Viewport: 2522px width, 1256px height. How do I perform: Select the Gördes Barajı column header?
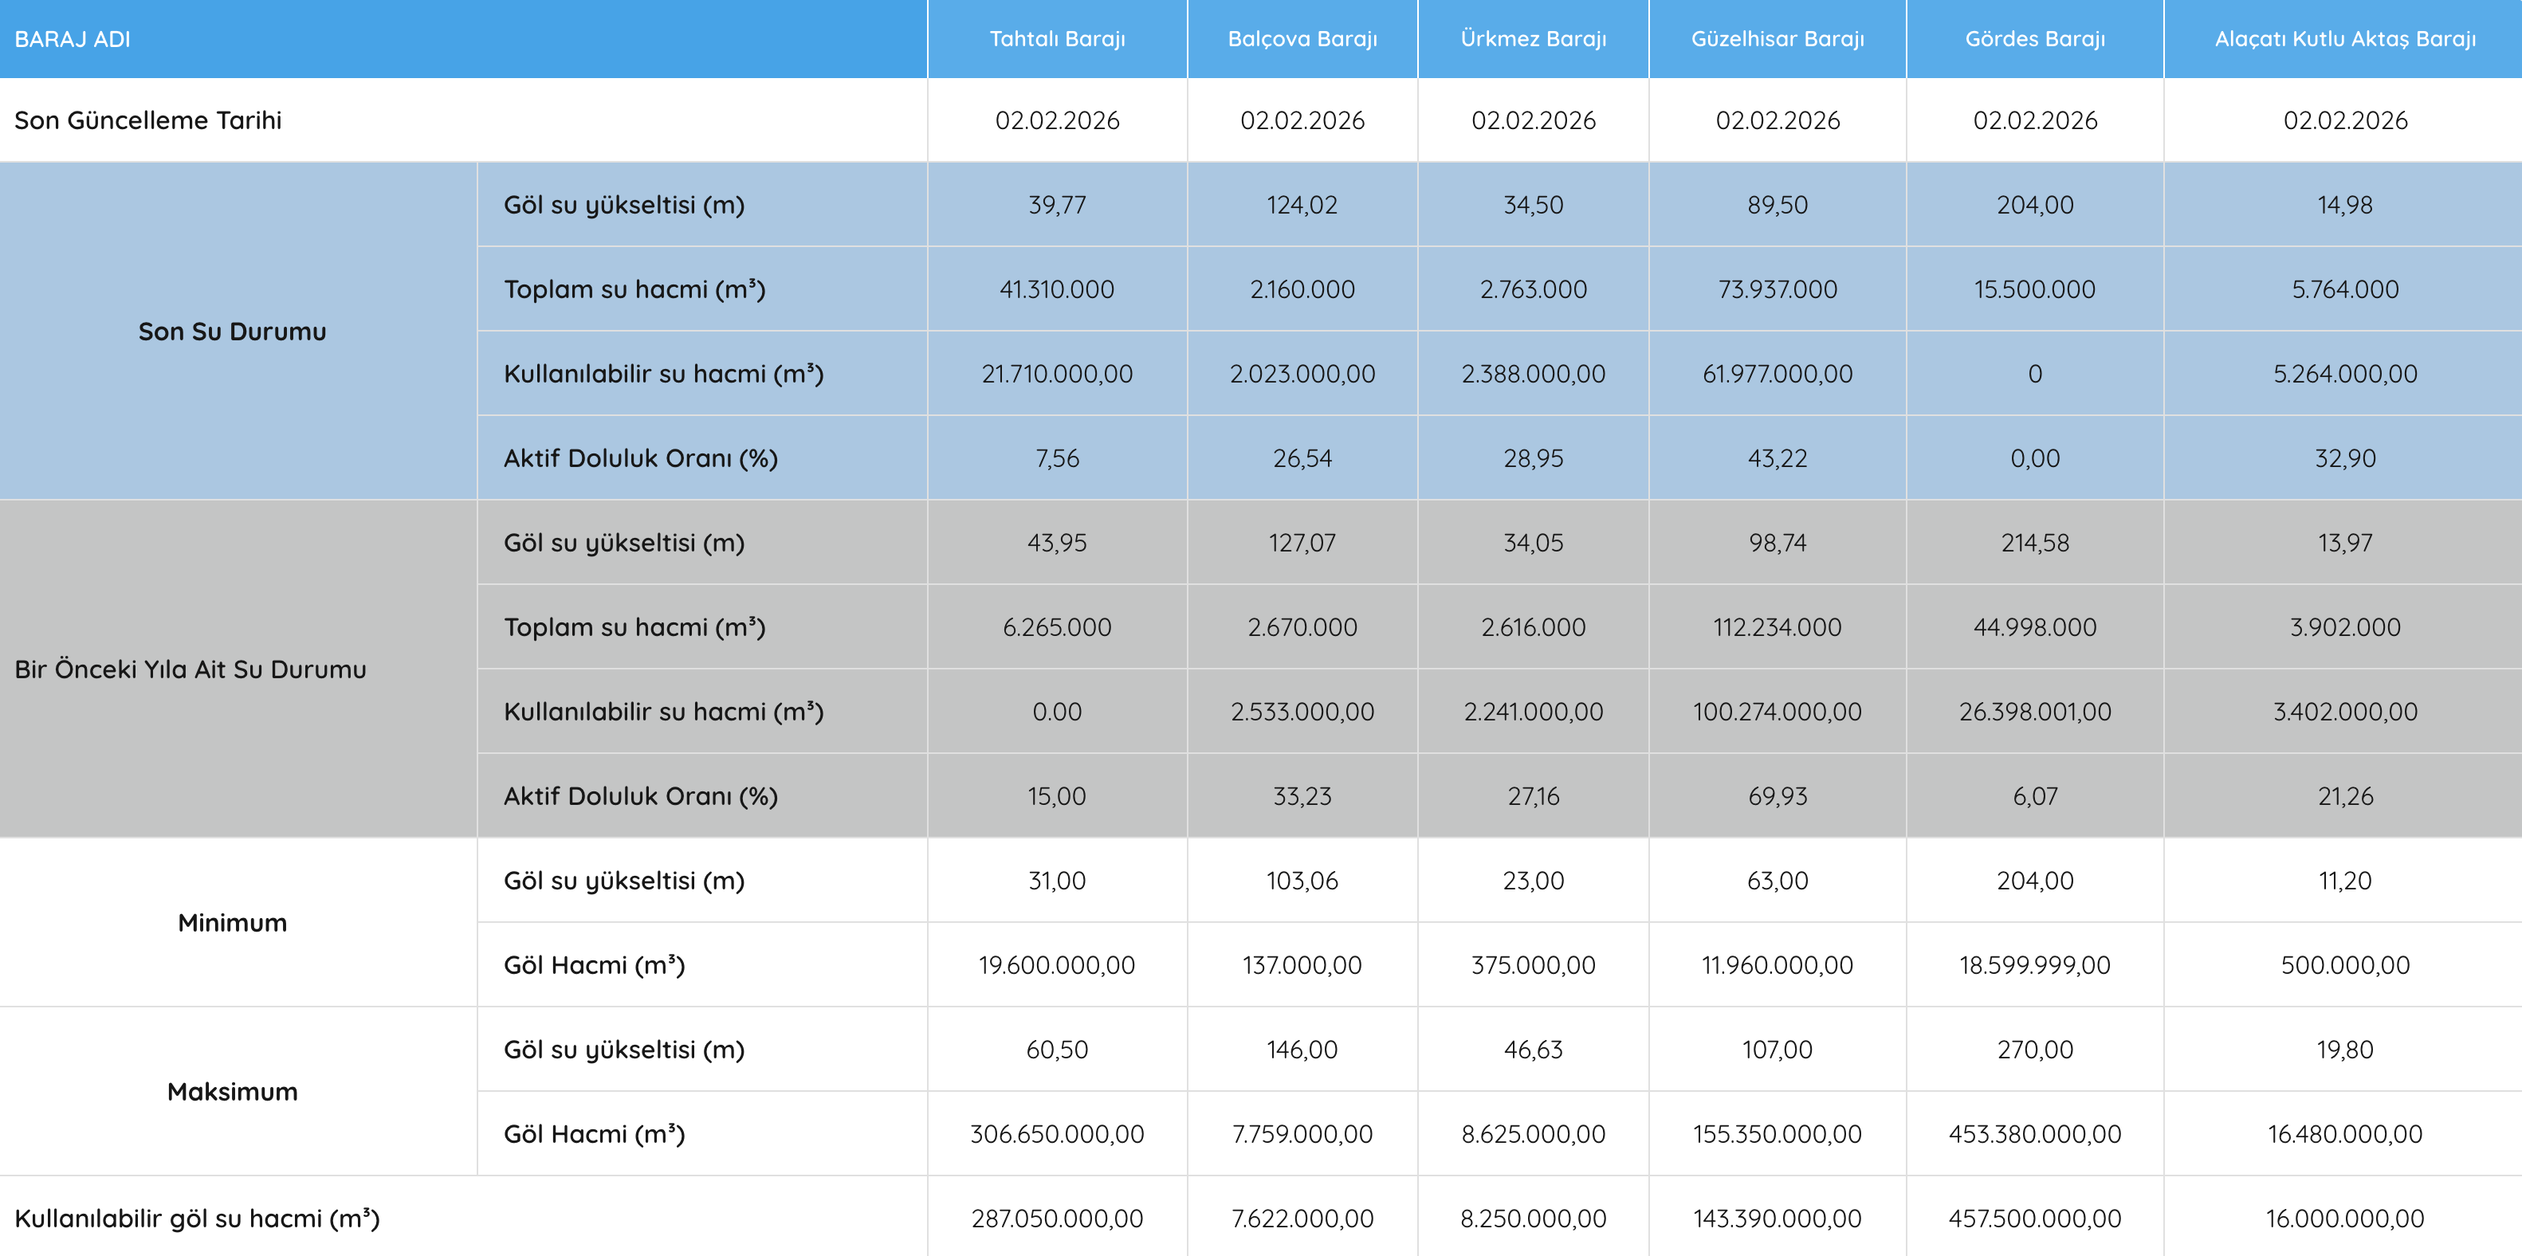coord(2034,39)
